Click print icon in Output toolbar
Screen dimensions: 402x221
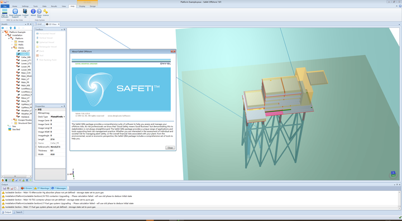[x=8, y=188]
